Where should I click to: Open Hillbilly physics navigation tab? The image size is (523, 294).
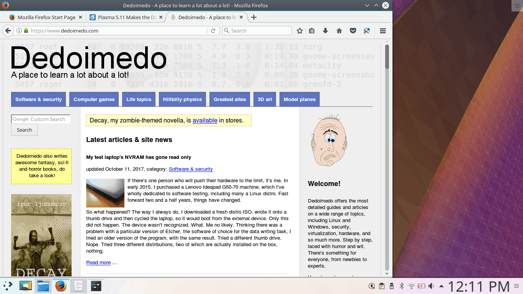click(x=182, y=99)
